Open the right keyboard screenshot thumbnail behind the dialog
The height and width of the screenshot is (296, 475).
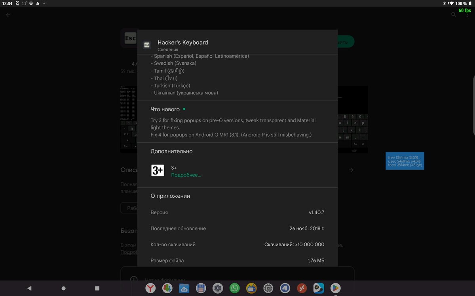click(353, 120)
